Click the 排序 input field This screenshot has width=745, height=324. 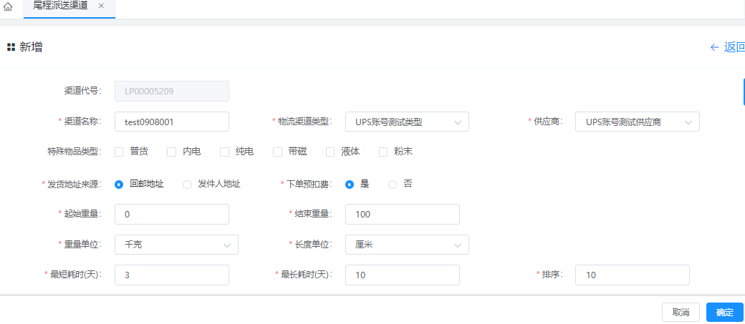click(633, 275)
